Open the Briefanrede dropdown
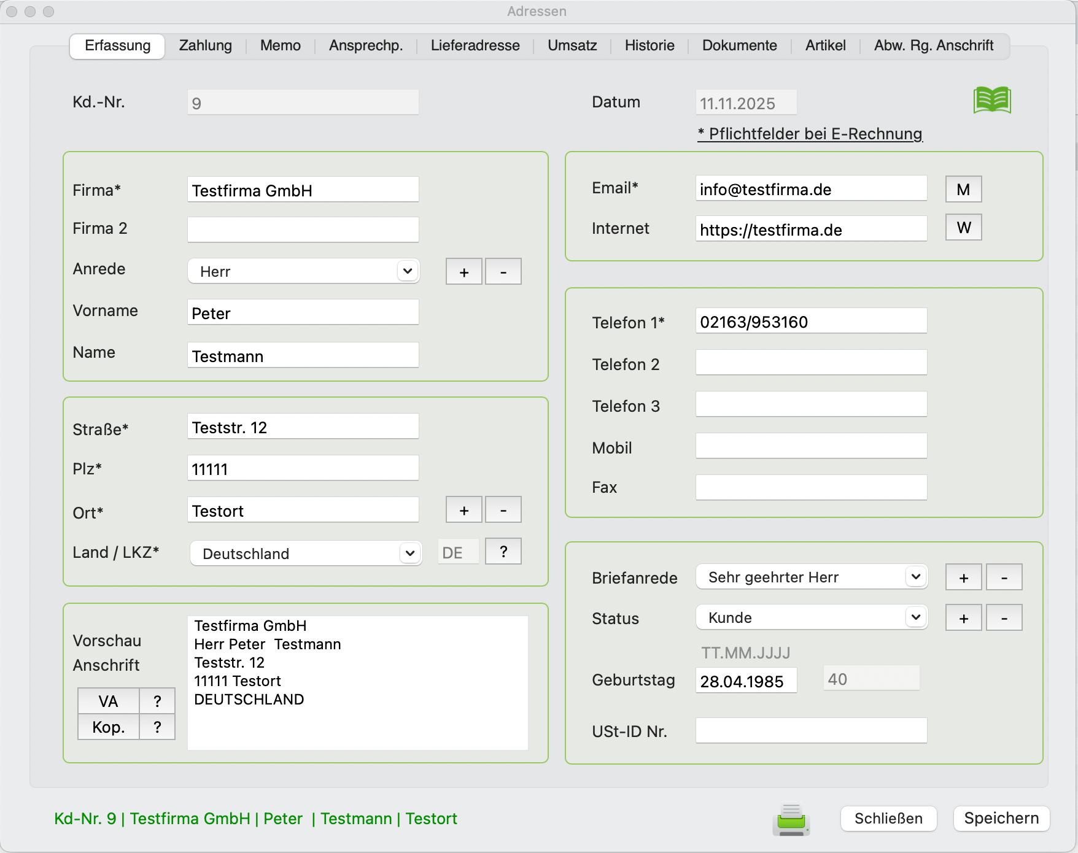Image resolution: width=1078 pixels, height=853 pixels. point(811,577)
